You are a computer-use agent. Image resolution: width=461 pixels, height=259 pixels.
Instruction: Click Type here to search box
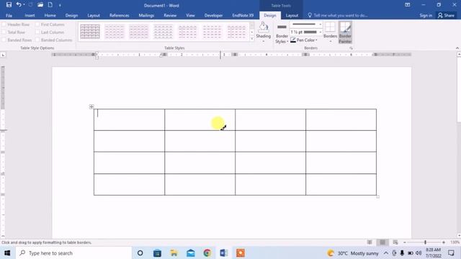[73, 253]
